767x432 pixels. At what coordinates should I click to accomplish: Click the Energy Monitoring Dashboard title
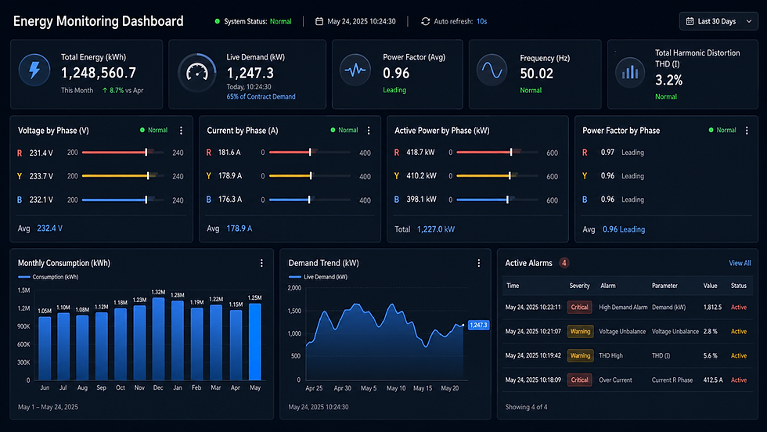[99, 21]
